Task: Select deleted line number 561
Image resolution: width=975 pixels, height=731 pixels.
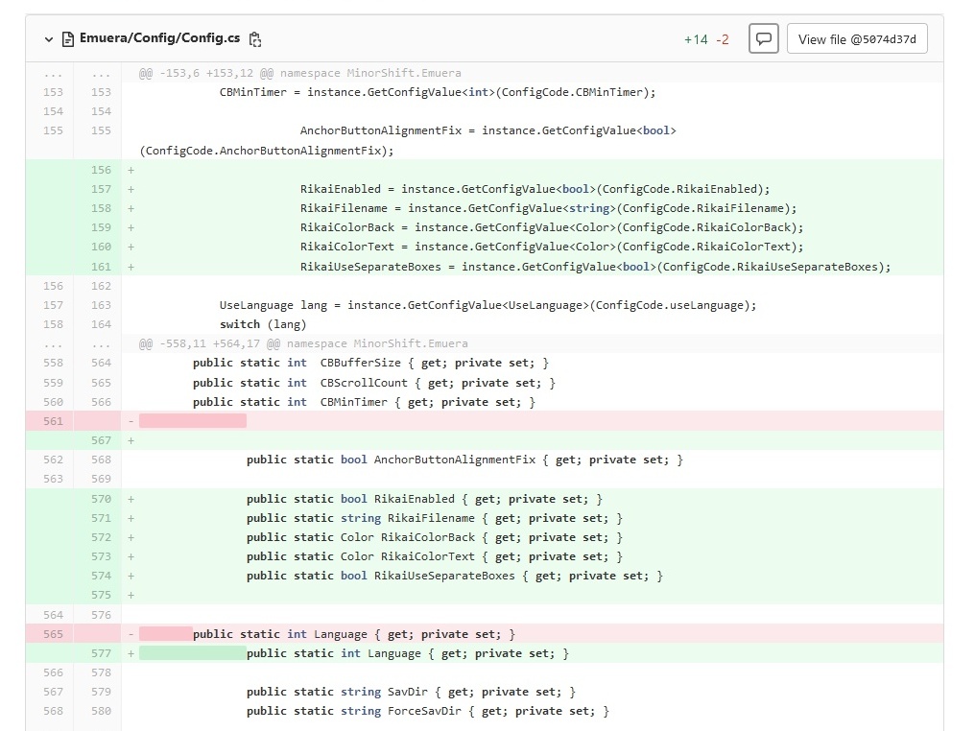Action: click(x=53, y=421)
